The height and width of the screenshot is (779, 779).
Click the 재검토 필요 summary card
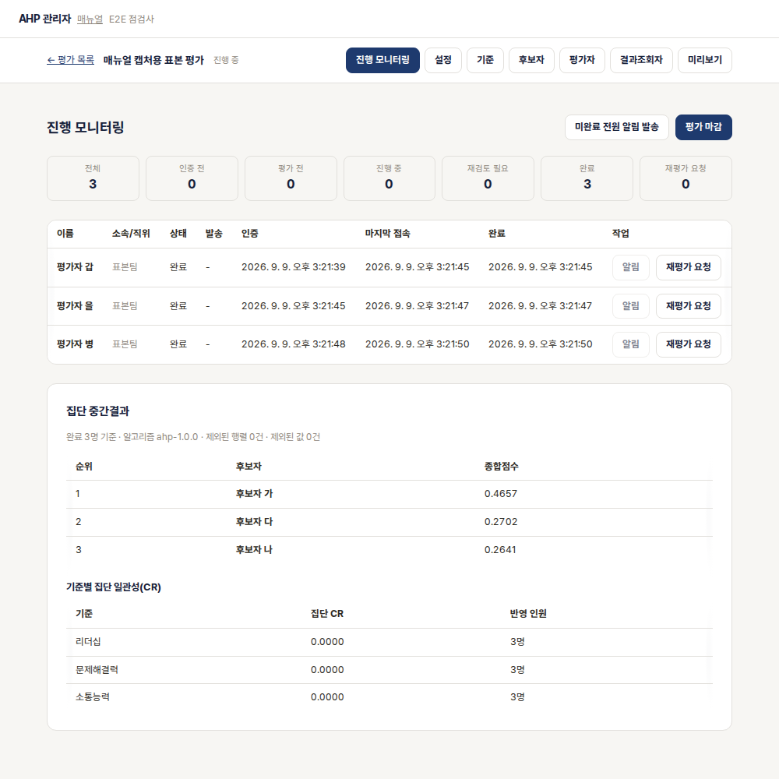(x=488, y=178)
